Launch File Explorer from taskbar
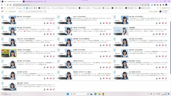 pos(99,94)
